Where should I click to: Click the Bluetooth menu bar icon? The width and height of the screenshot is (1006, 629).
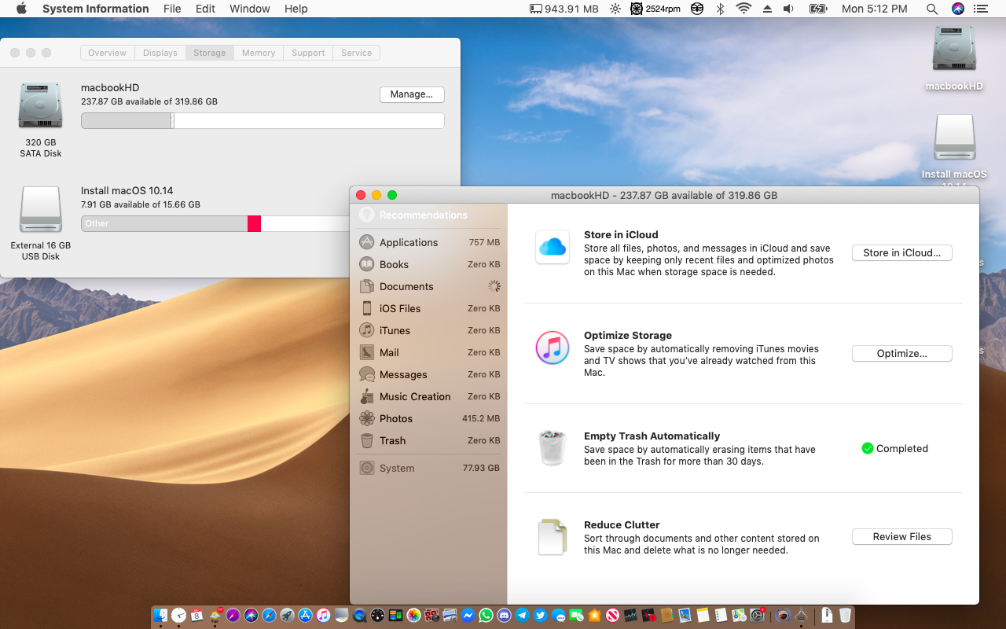720,9
